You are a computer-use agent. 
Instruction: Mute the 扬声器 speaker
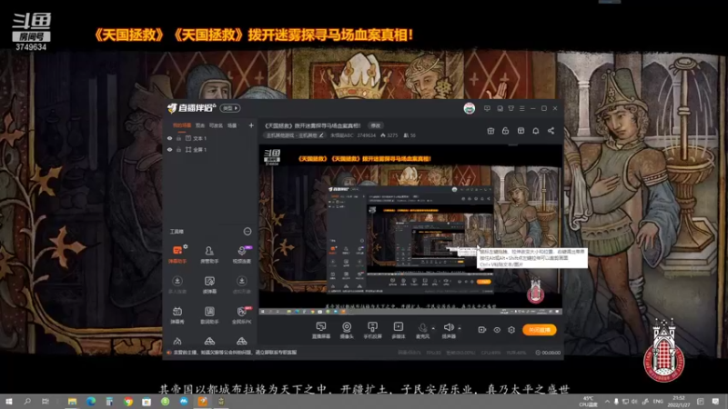point(449,330)
